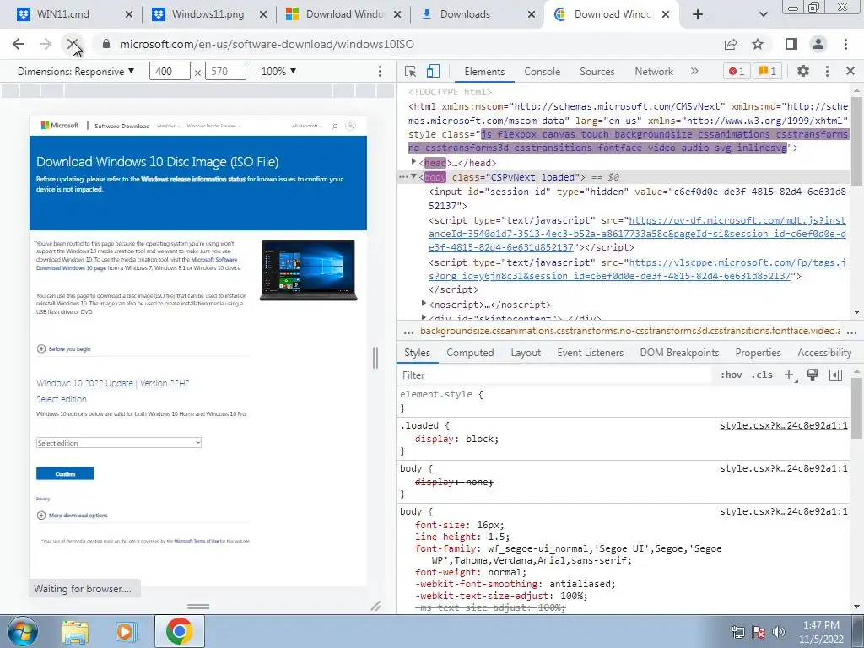Open the DOM Breakpoints pane
Screen dimensions: 864x648
click(679, 353)
